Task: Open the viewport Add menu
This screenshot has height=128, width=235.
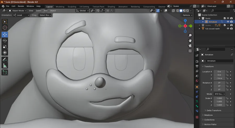Action: (45, 11)
